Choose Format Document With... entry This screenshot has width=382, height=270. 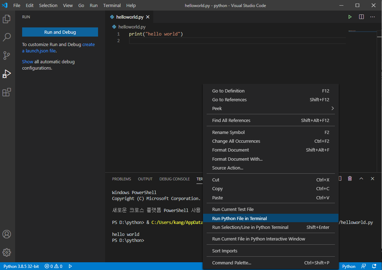pos(271,159)
